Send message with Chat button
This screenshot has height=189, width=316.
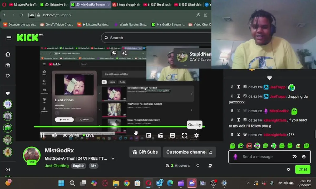tap(303, 169)
